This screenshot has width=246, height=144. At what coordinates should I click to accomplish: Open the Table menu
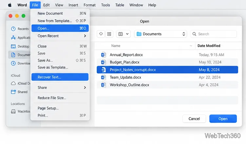click(x=120, y=5)
